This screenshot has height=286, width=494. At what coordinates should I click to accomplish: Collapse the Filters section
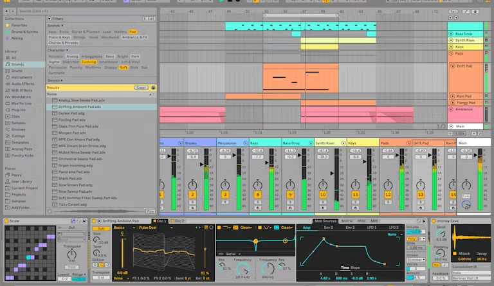tap(49, 19)
